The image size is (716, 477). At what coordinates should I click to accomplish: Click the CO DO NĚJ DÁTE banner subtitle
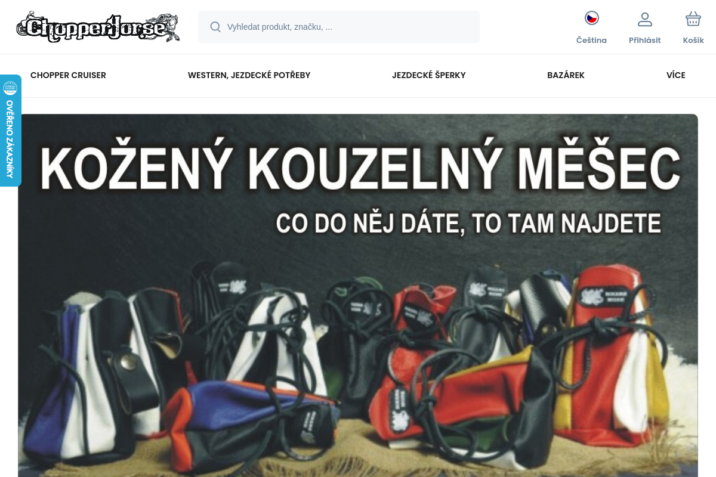click(x=468, y=223)
